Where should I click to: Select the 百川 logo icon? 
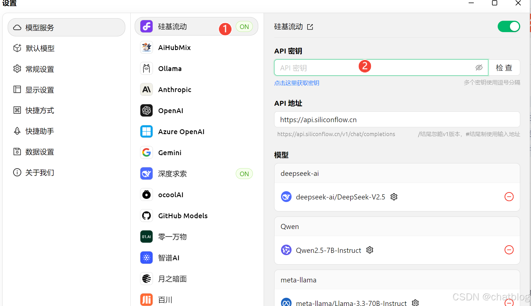click(146, 300)
